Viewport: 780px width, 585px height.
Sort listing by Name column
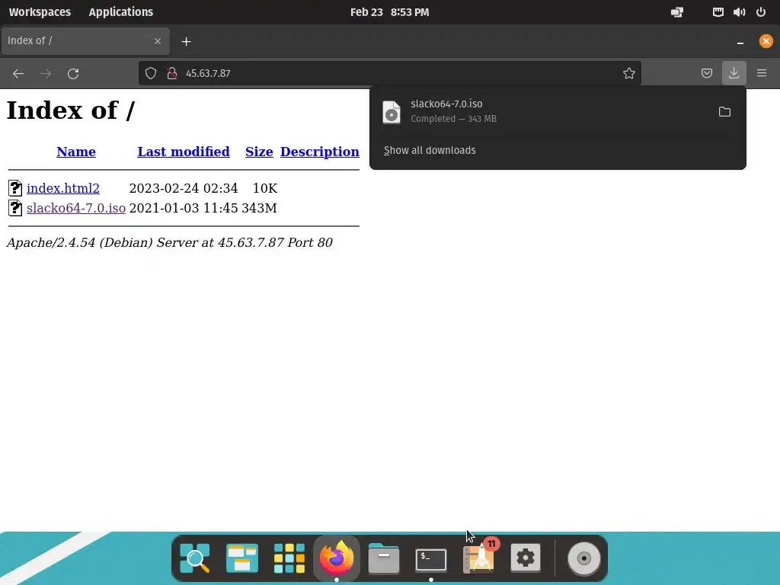click(76, 152)
